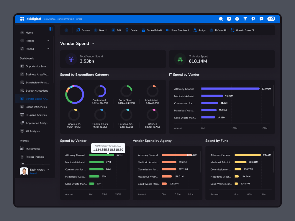295x221 pixels.
Task: Open Application Analy... dashboard
Action: tap(35, 123)
